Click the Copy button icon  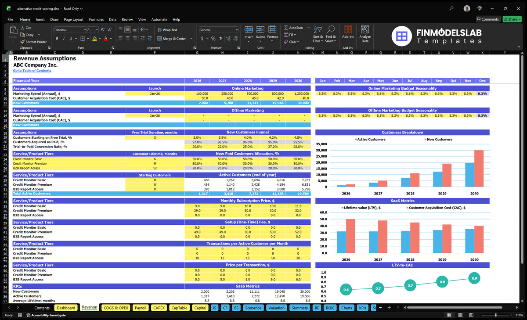pos(22,35)
